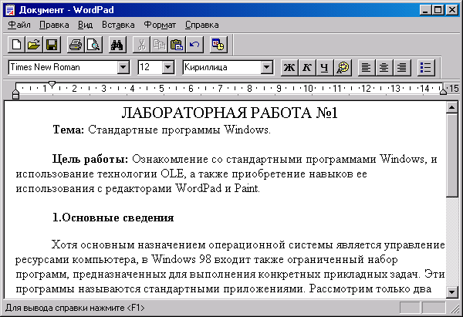
Task: Click the scroll up arrow of the document
Action: tap(451, 107)
